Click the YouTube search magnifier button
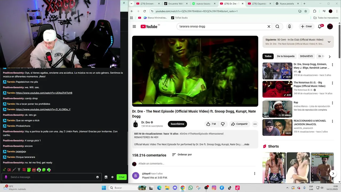This screenshot has height=192, width=341. tap(277, 26)
